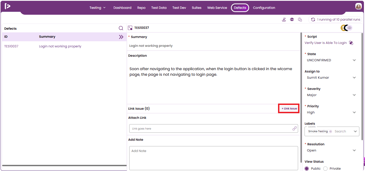365x171 pixels.
Task: Click the yellow S watcher avatar
Action: pos(343,28)
